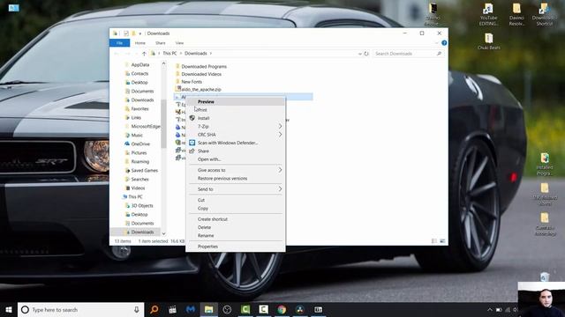Choose Cut in the context menu
Image resolution: width=565 pixels, height=317 pixels.
click(201, 200)
